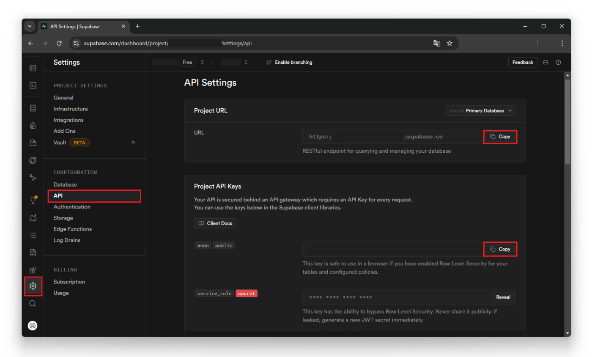Open the account avatar icon
Image resolution: width=592 pixels, height=357 pixels.
pos(33,326)
